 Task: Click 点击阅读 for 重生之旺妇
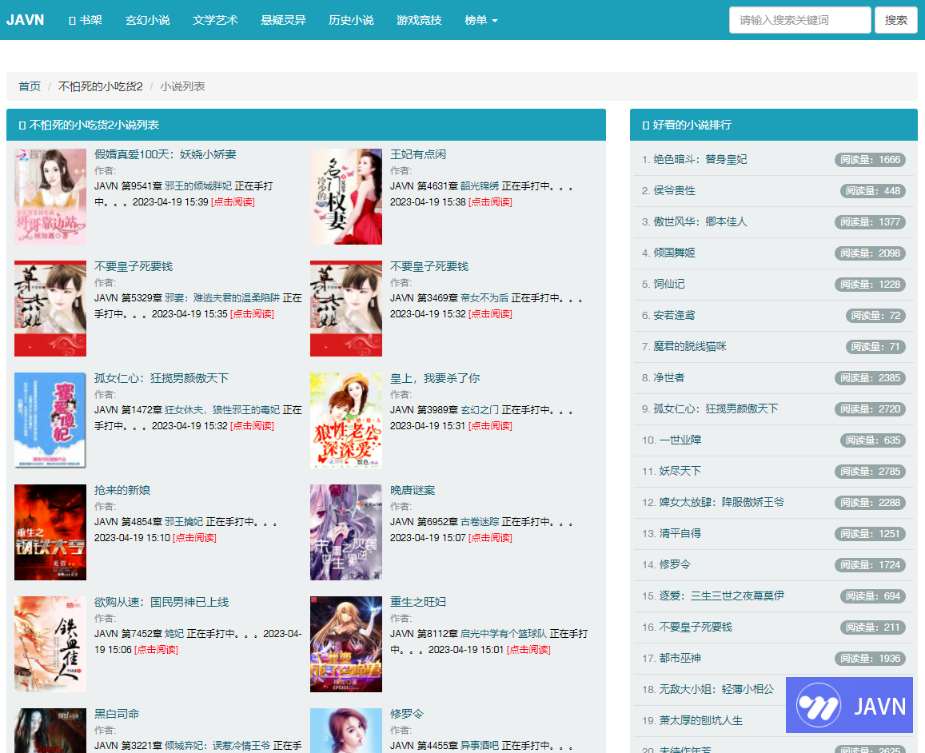coord(528,650)
